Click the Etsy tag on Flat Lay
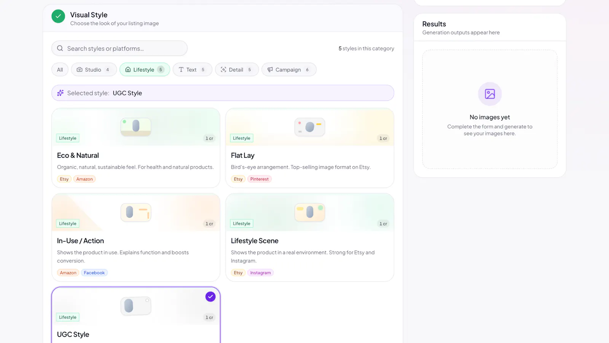609x343 pixels. (x=238, y=179)
